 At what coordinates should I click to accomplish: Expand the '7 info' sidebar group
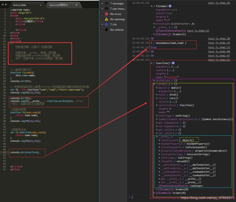pos(102,24)
